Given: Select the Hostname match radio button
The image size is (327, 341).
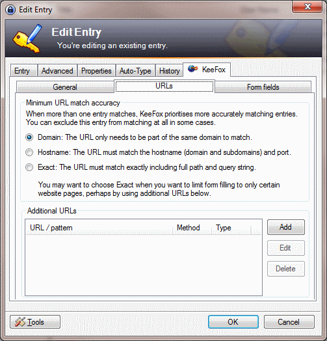Looking at the screenshot, I should 29,152.
